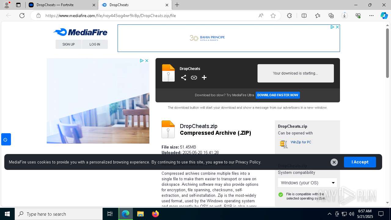This screenshot has width=391, height=220.
Task: Click the Windows Start button
Action: tap(7, 214)
